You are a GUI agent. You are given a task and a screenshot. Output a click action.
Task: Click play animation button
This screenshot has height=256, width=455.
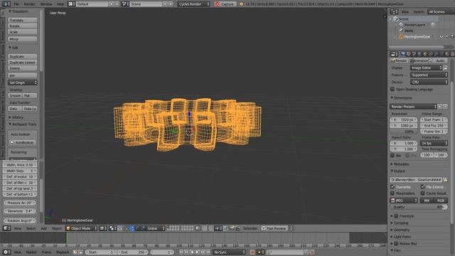tap(198, 252)
